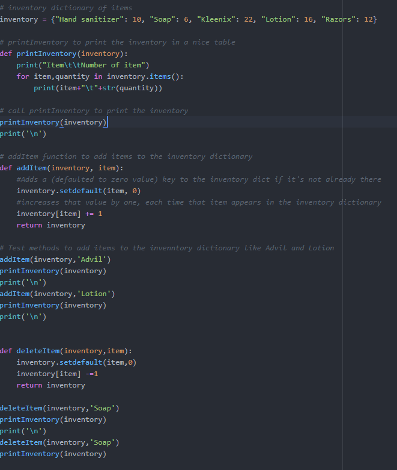Click 'inventory.setdefault(item, 0)' with spaced arguments
The image size is (397, 470).
[79, 191]
